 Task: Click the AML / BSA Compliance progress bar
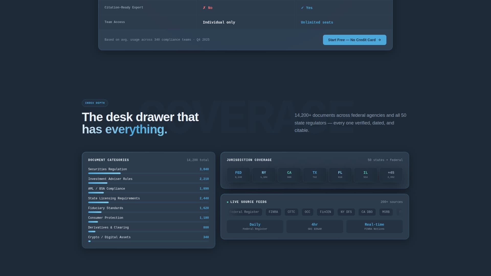[148, 193]
